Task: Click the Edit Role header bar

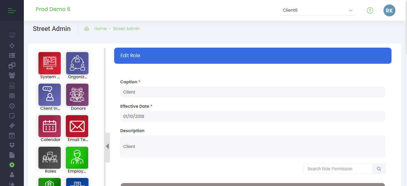Action: (253, 56)
